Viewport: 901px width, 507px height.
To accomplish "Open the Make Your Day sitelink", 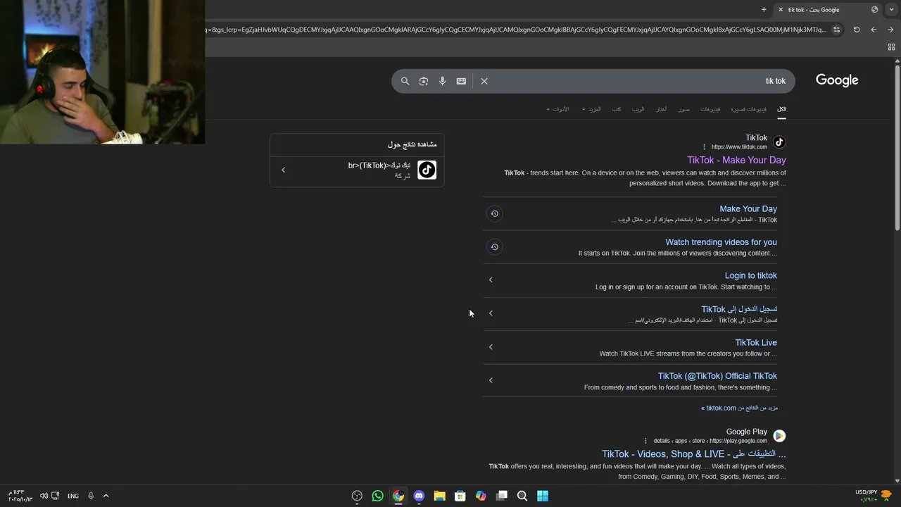I will tap(748, 209).
